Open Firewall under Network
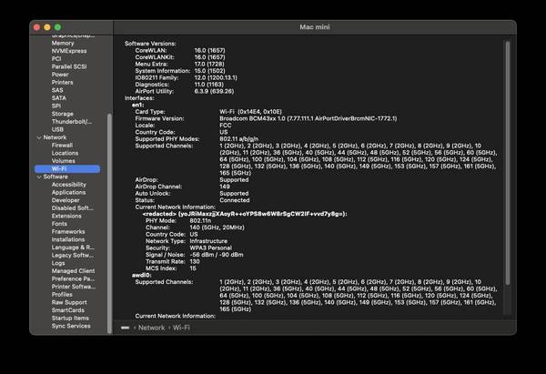The image size is (546, 374). coord(62,146)
